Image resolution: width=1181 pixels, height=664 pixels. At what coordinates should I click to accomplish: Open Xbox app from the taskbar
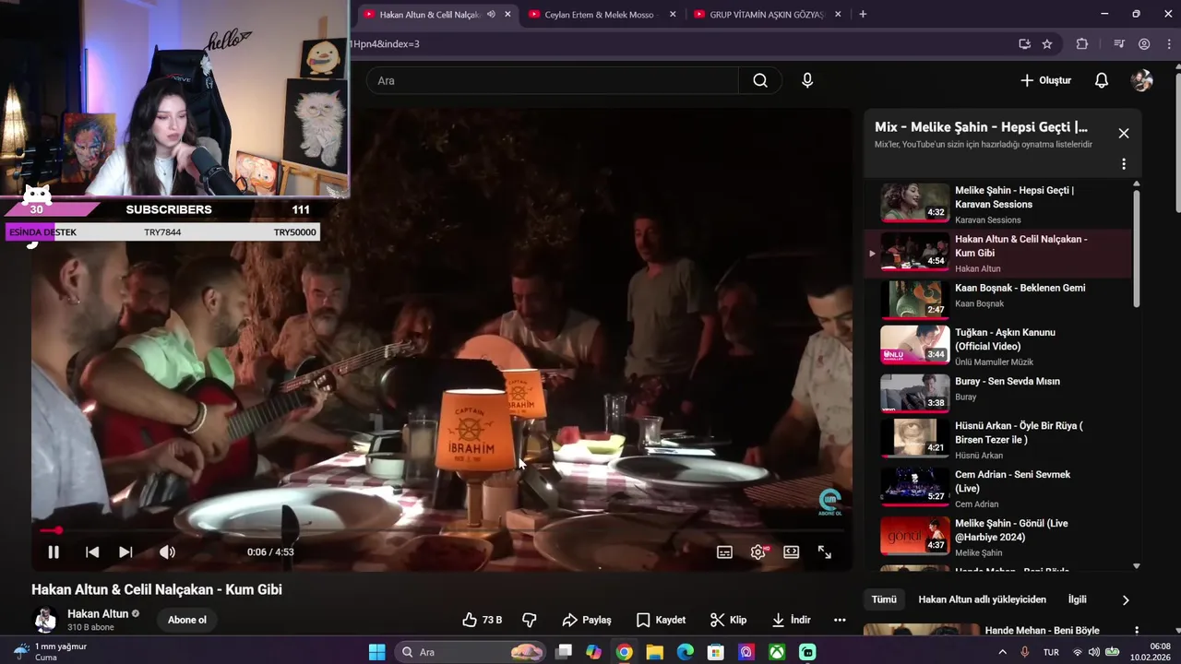click(777, 652)
